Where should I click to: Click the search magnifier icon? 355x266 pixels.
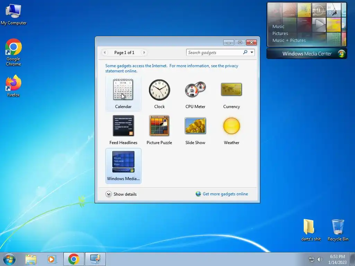pyautogui.click(x=245, y=52)
